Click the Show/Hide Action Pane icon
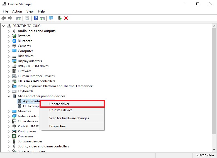Viewport: 217px width, 158px height. pos(42,18)
